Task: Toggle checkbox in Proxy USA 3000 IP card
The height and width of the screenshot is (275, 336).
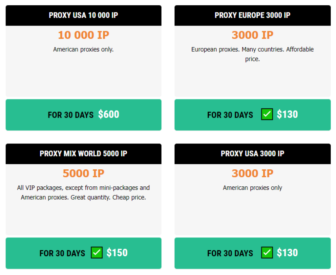Action: click(x=267, y=253)
